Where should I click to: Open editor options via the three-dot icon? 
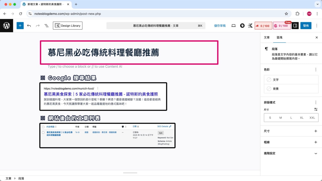tap(316, 25)
